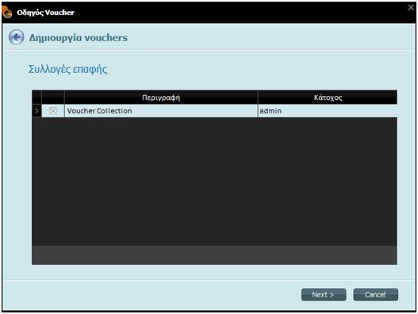
Task: Click the top-left corner cell of the grid header
Action: (36, 98)
